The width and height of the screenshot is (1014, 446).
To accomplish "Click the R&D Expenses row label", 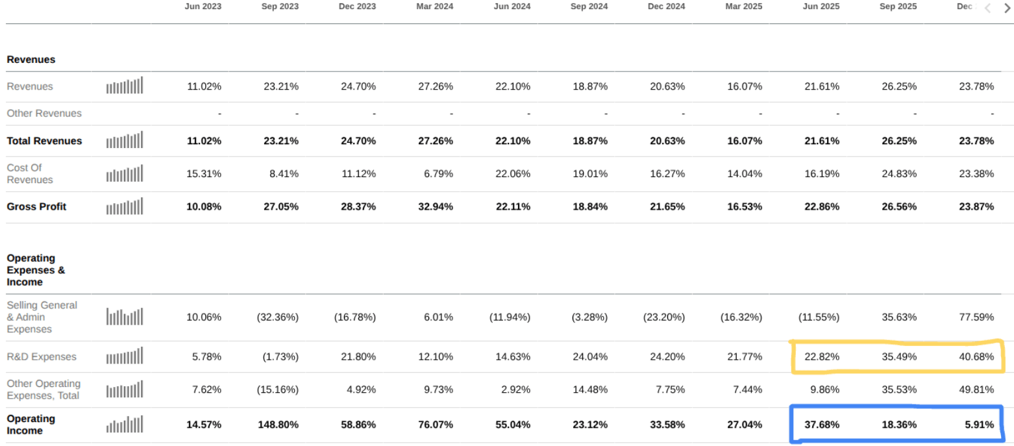I will (42, 356).
